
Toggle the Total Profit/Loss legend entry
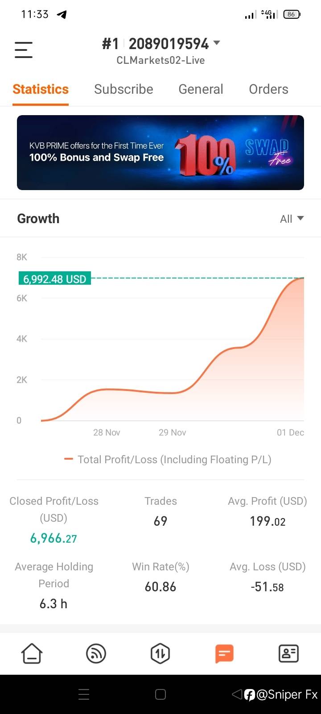(168, 460)
